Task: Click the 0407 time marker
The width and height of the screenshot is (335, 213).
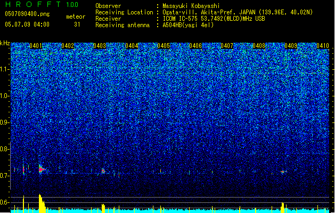Action: (x=227, y=46)
